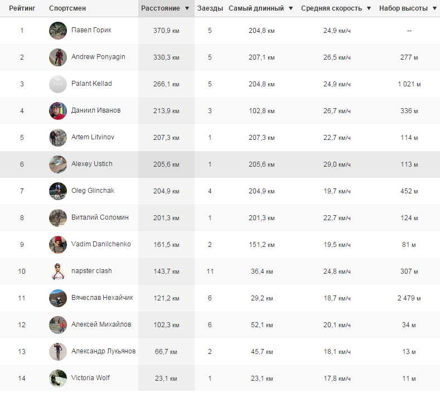Open Victoria Wolf's avatar photo
Viewport: 440px width, 393px height.
[x=58, y=378]
